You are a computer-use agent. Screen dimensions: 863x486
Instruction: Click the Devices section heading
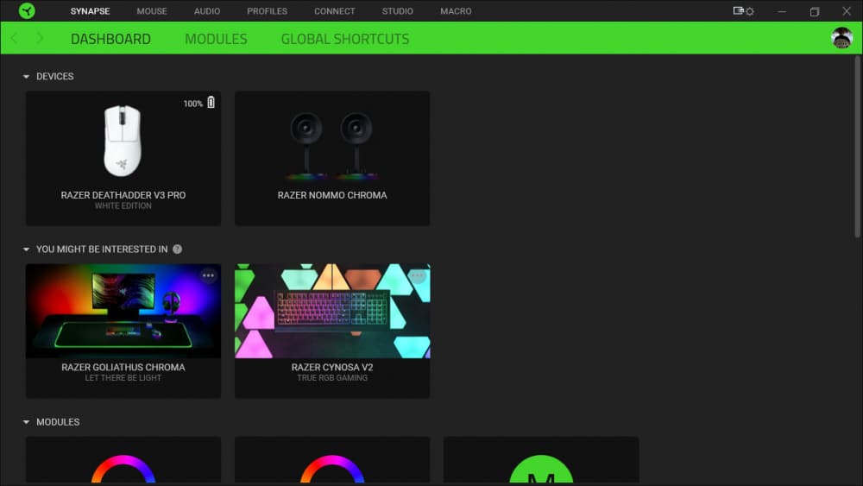(x=55, y=77)
